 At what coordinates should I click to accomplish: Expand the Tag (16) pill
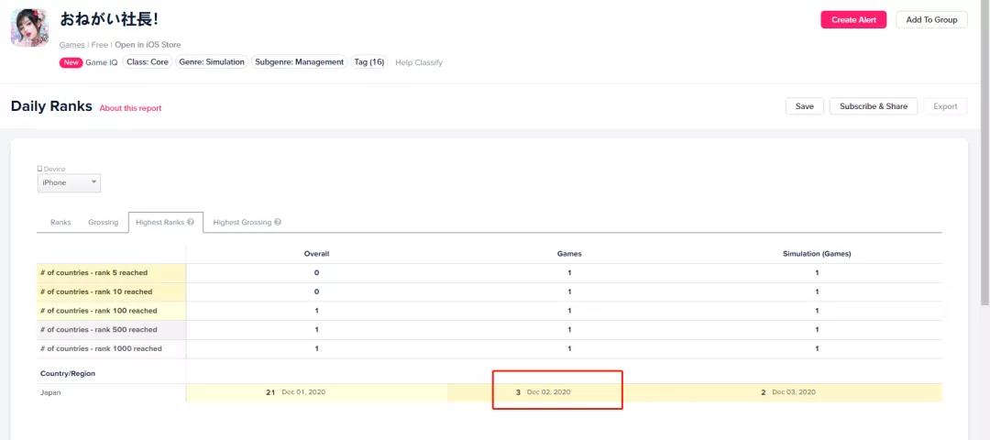coord(369,62)
